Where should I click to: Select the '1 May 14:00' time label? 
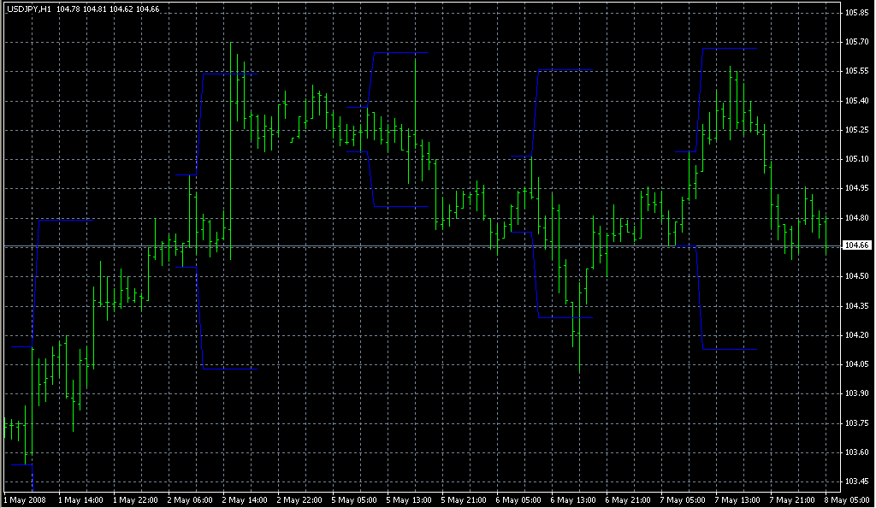point(80,500)
